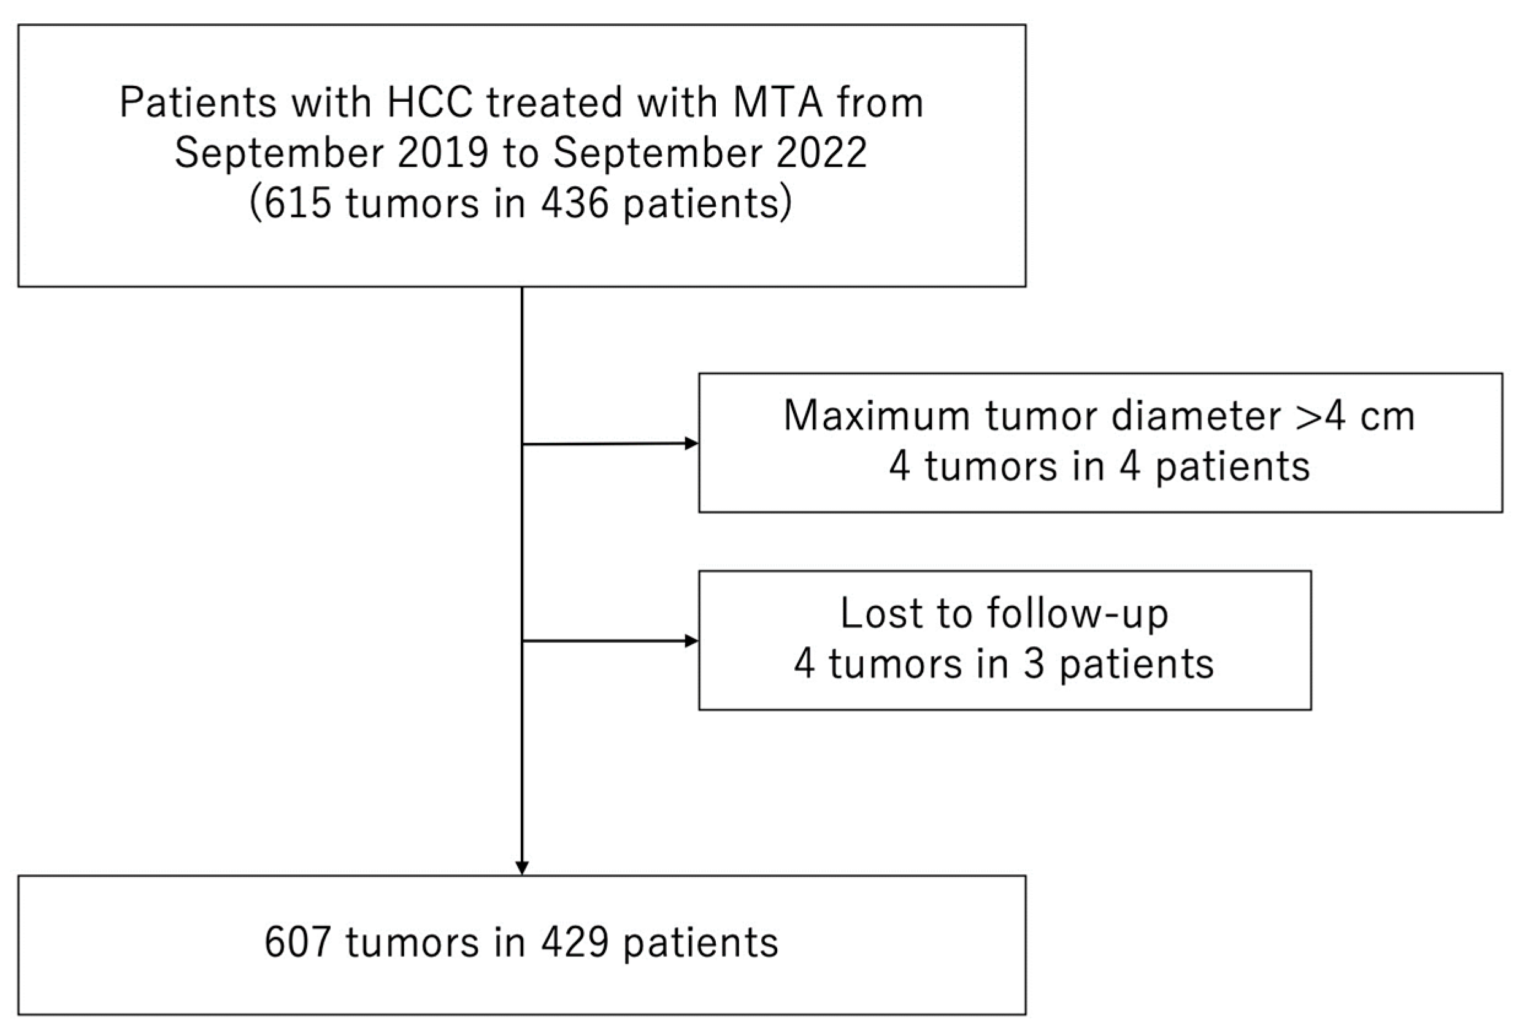Click the number '429' in the bottom box
The height and width of the screenshot is (1027, 1520).
(x=575, y=944)
